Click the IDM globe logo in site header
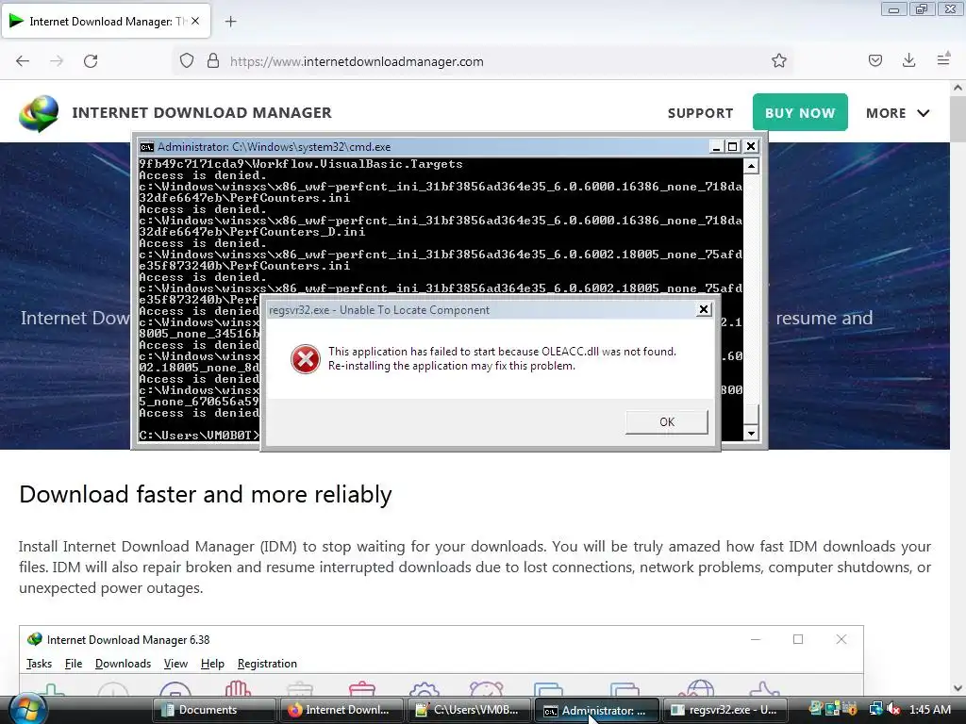Image resolution: width=966 pixels, height=724 pixels. click(39, 113)
